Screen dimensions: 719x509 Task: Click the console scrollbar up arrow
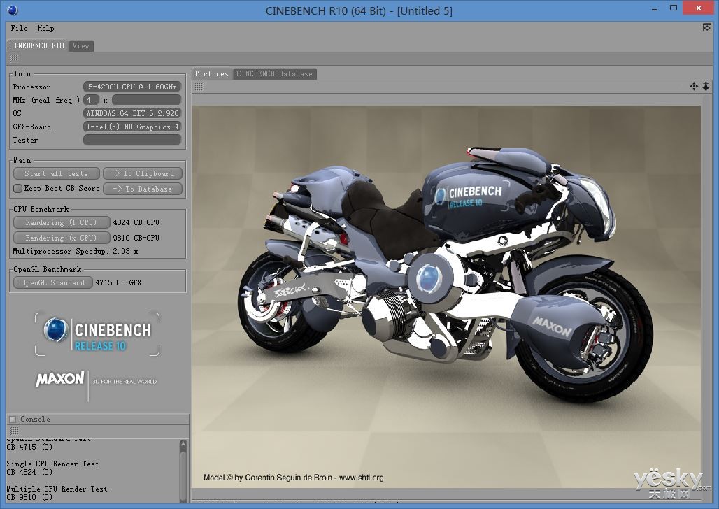click(x=183, y=444)
